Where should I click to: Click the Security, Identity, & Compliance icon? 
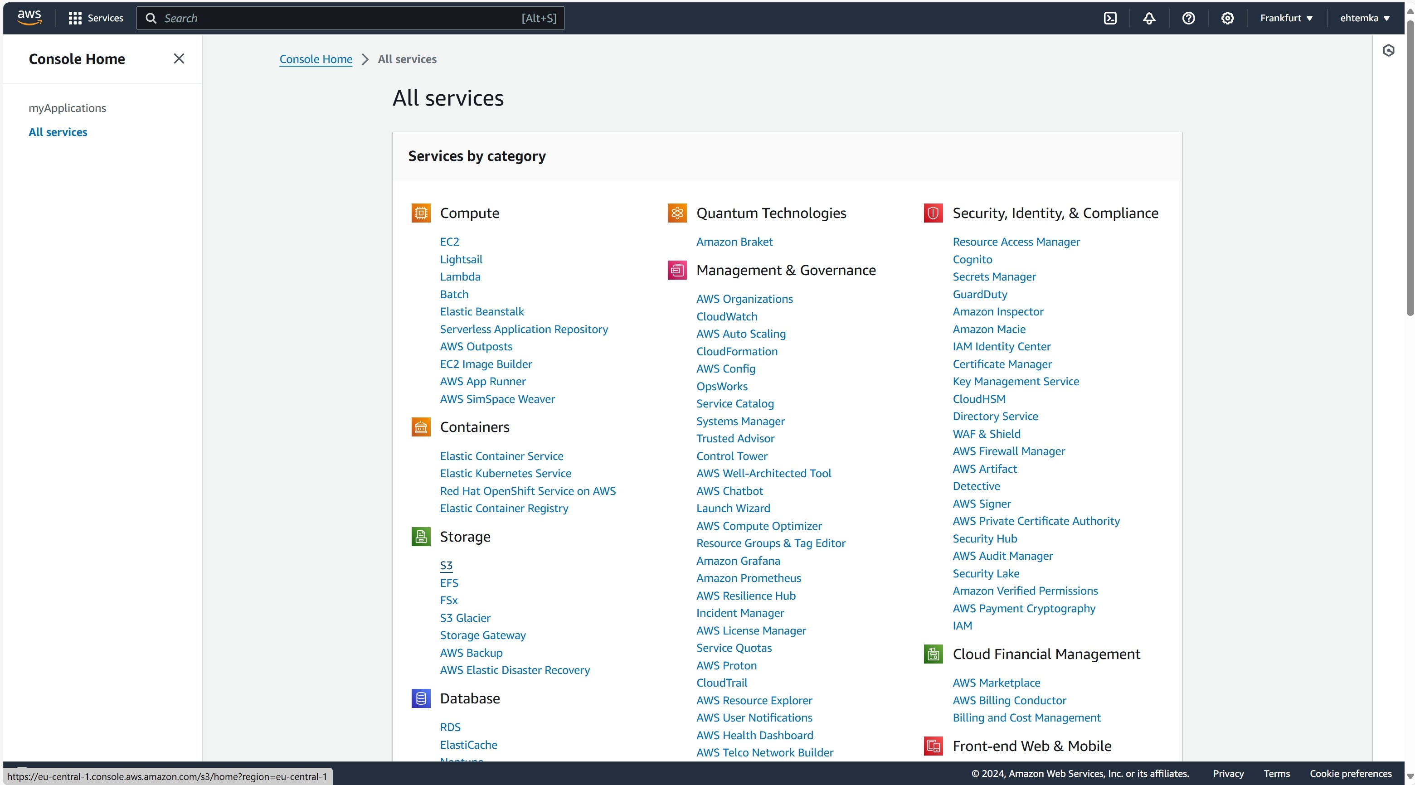(933, 213)
